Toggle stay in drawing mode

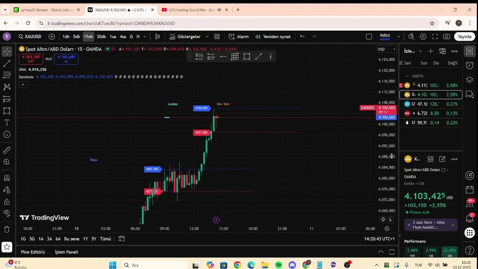[x=7, y=190]
